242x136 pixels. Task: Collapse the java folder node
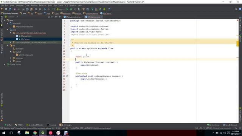click(x=8, y=29)
